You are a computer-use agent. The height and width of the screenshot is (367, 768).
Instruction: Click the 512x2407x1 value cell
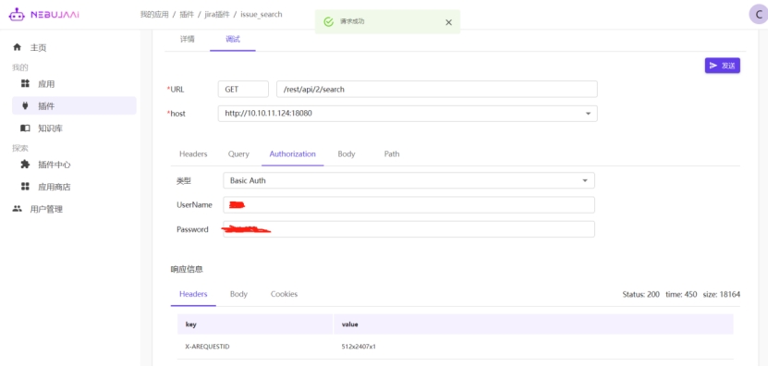(x=533, y=347)
